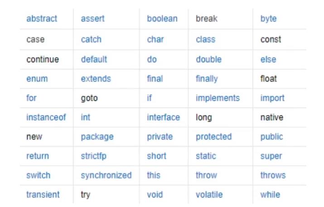This screenshot has width=324, height=207.
Task: Click the interface keyword link
Action: (x=163, y=118)
